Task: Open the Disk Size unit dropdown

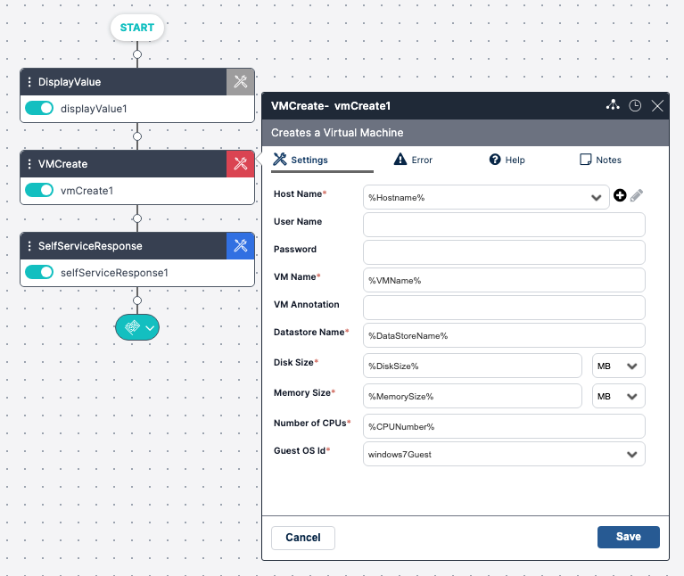Action: pyautogui.click(x=619, y=366)
